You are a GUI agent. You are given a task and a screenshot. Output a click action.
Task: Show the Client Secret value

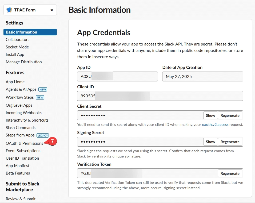210,115
